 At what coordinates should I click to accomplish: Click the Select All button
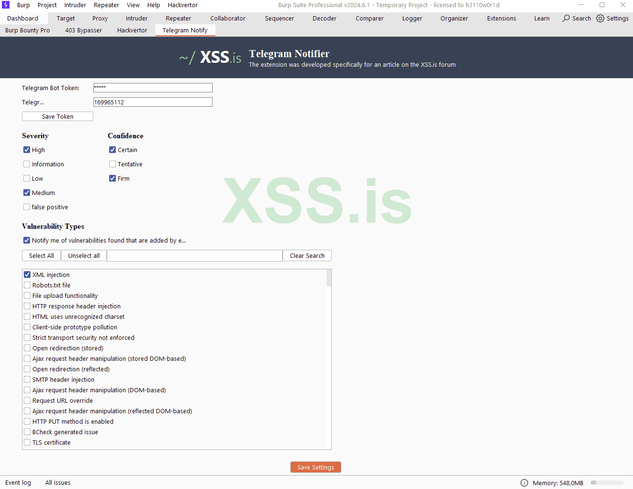tap(41, 255)
